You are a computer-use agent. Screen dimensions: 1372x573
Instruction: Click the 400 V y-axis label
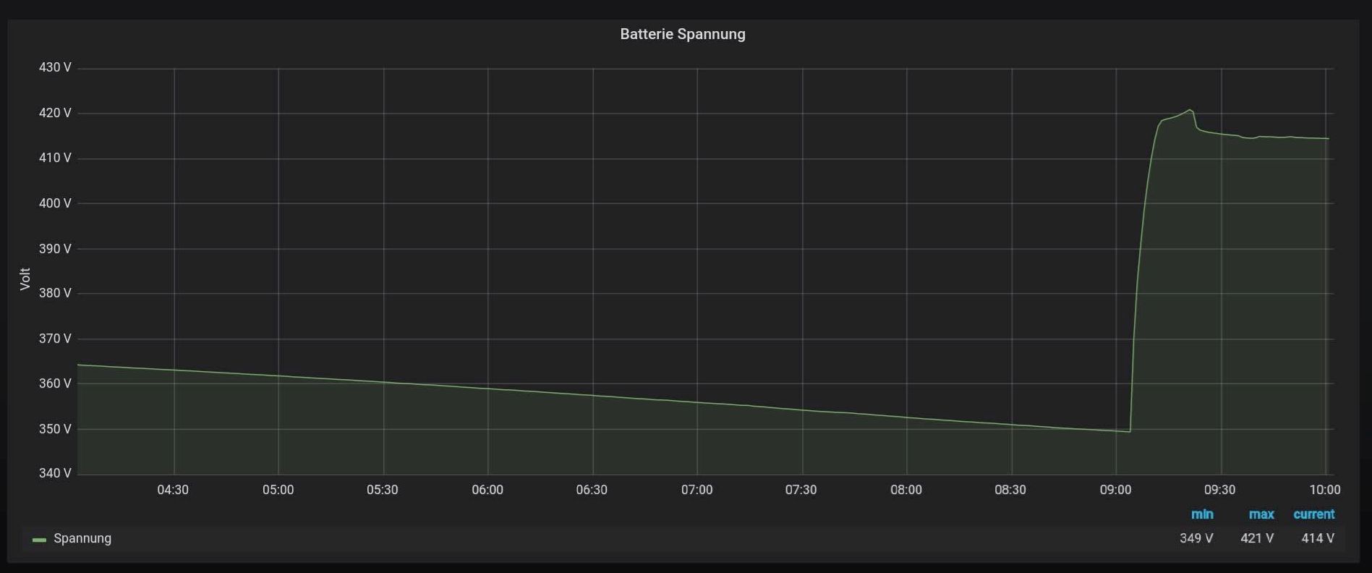point(55,203)
